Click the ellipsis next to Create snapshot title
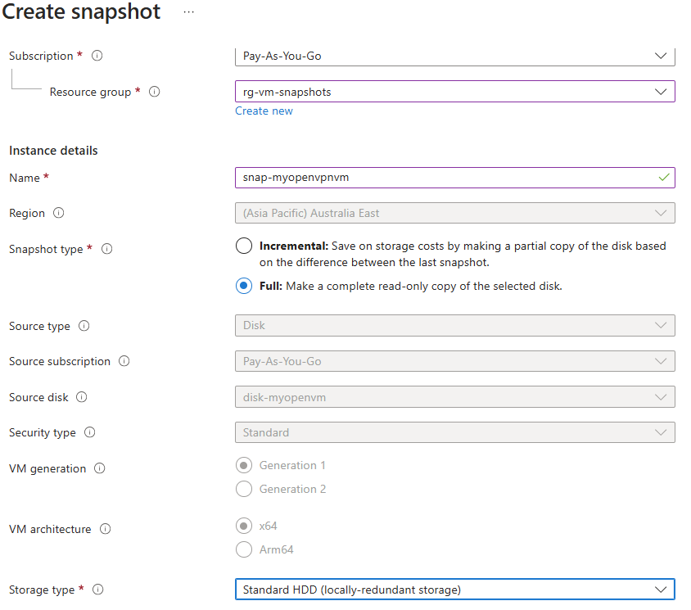691x610 pixels. [188, 12]
